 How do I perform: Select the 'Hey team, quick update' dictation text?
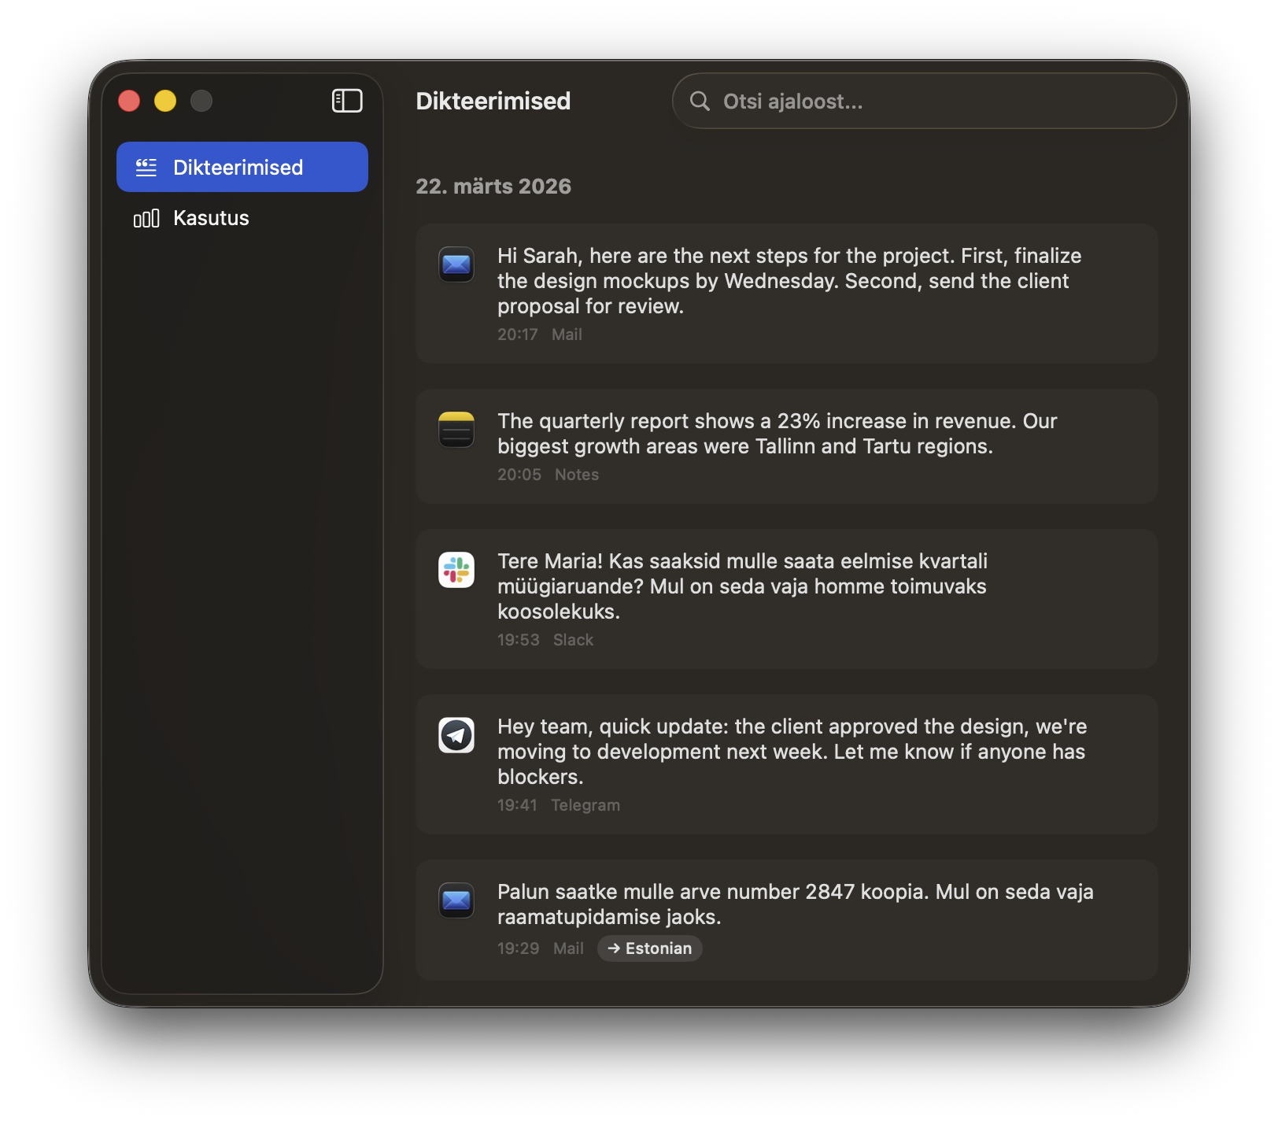pyautogui.click(x=792, y=752)
